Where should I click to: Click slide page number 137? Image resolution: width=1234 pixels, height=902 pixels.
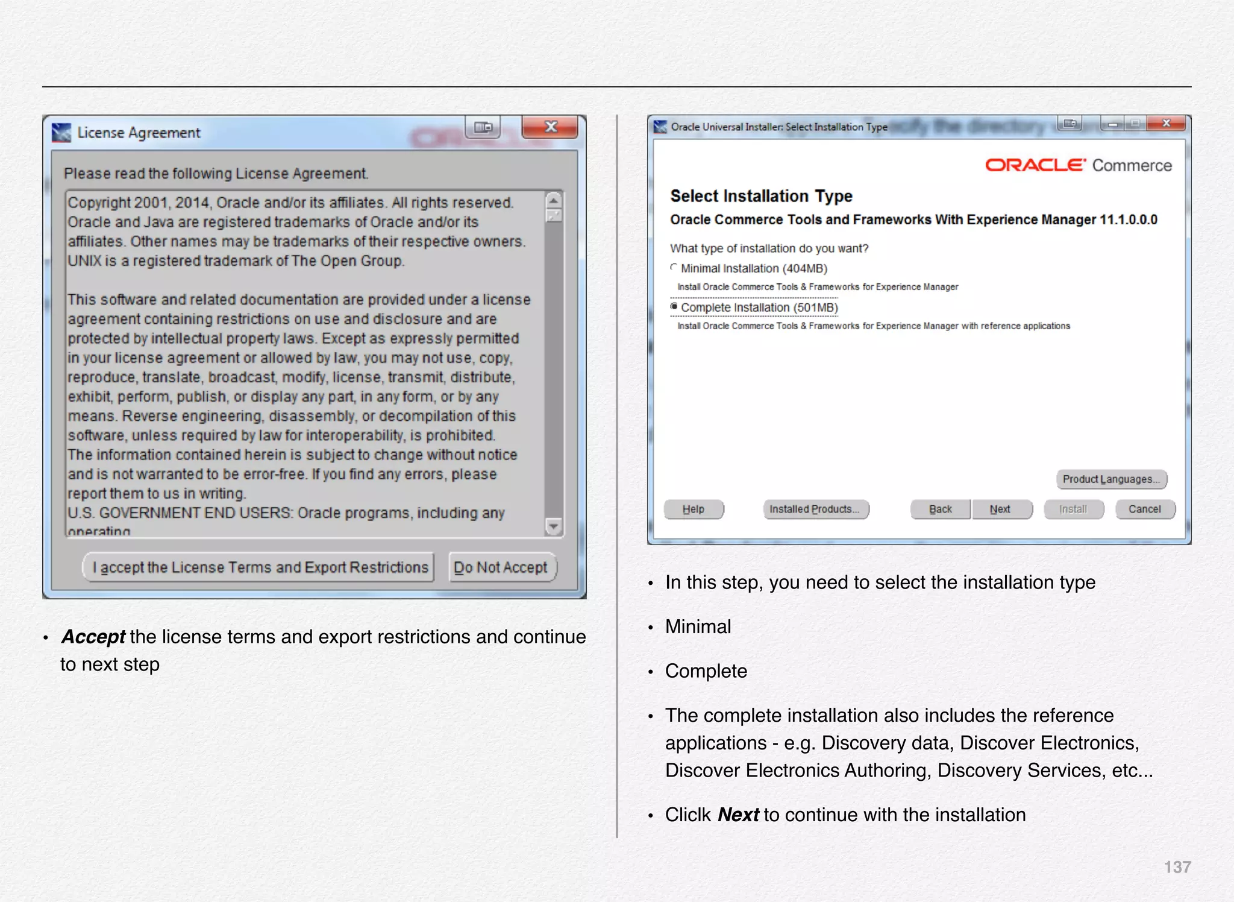[1177, 867]
